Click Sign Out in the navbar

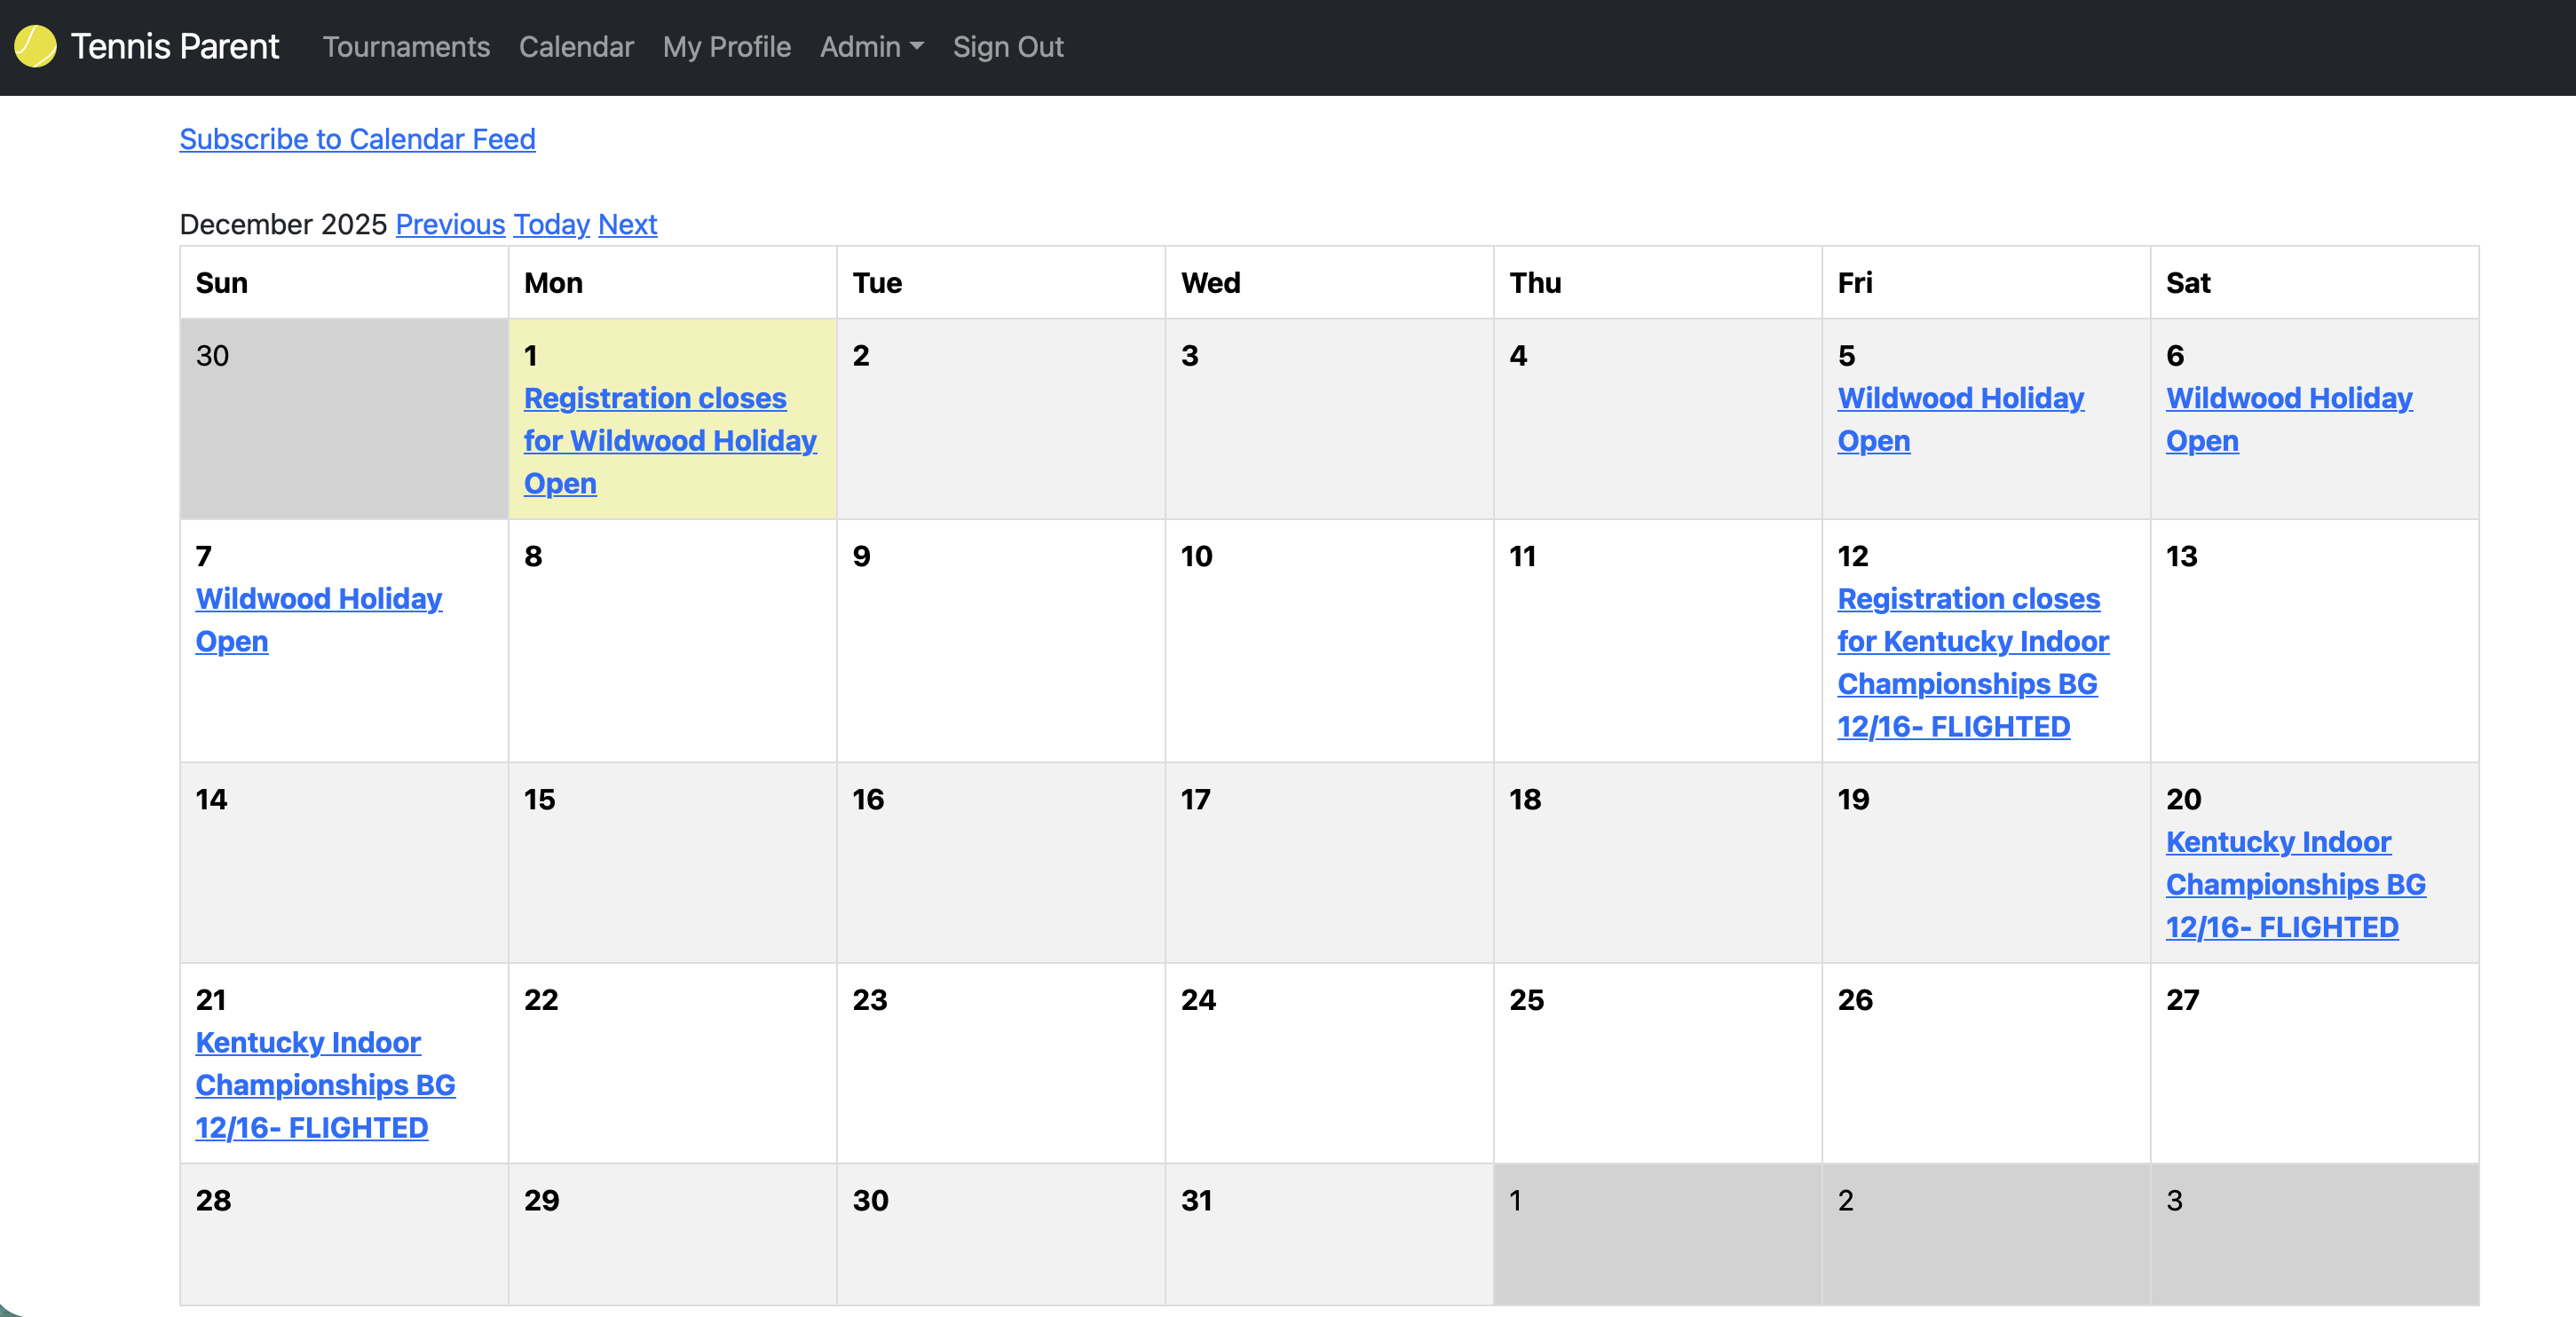click(1007, 47)
